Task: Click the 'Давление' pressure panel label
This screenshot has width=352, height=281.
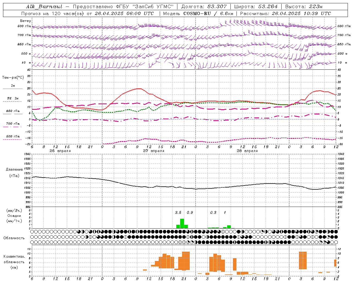Action: 14,170
